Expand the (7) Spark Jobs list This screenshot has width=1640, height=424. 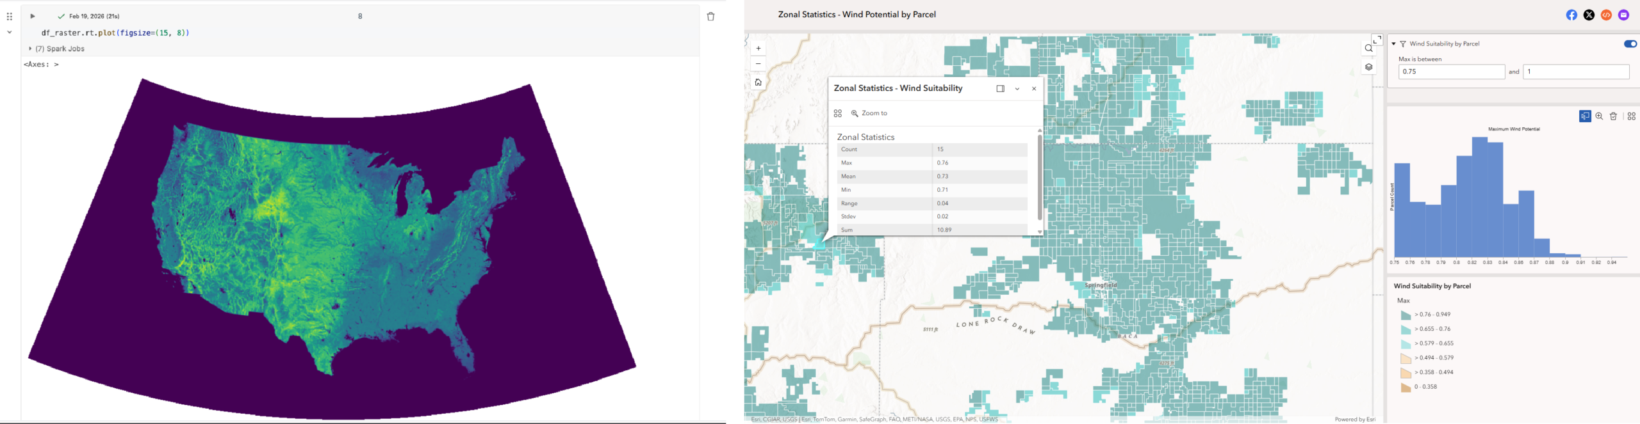[30, 49]
